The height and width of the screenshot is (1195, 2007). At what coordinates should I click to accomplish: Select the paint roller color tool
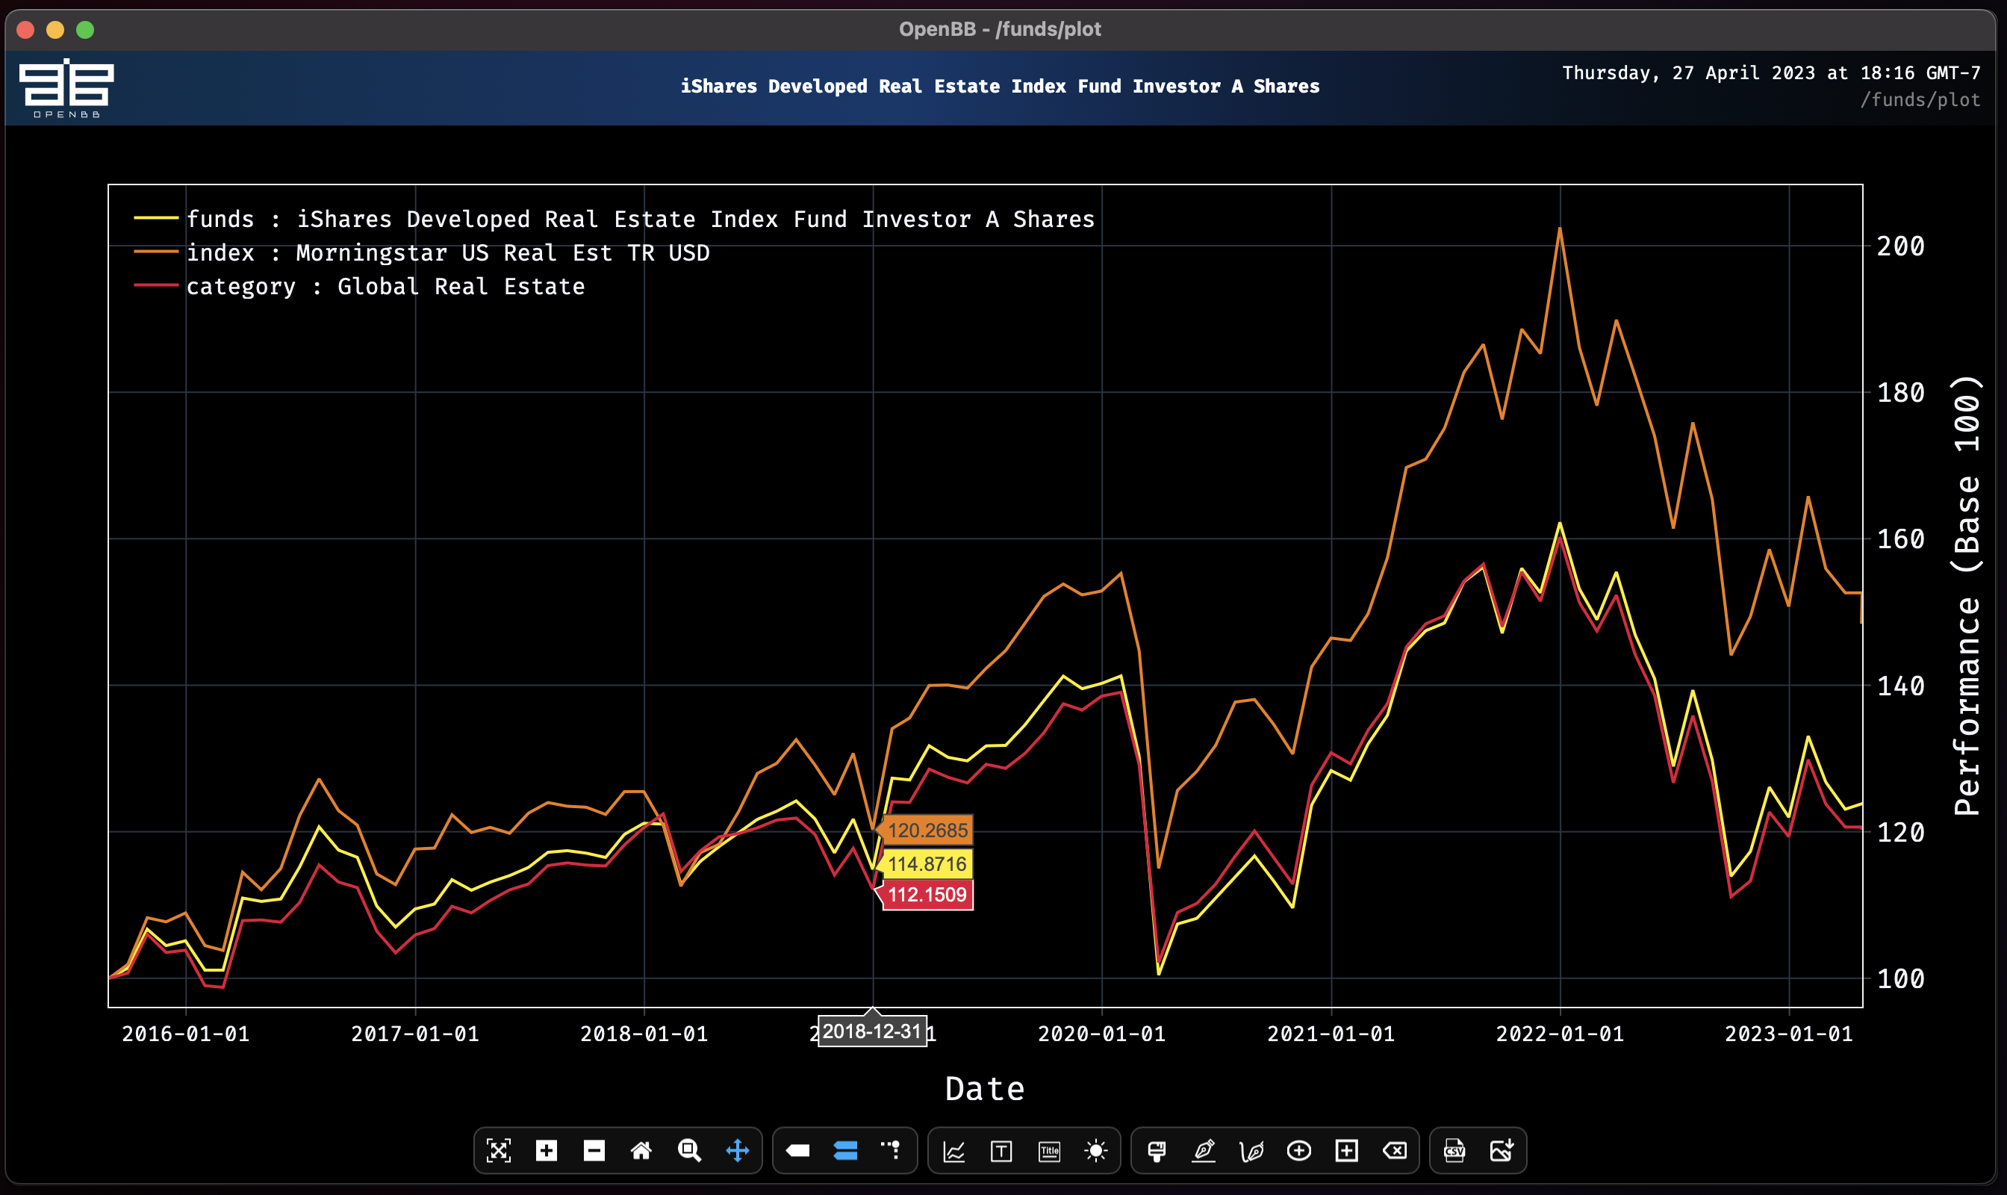pos(1157,1152)
